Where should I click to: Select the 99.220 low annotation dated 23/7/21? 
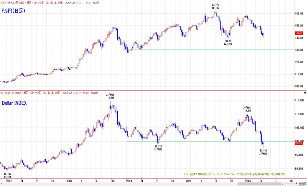(158, 148)
